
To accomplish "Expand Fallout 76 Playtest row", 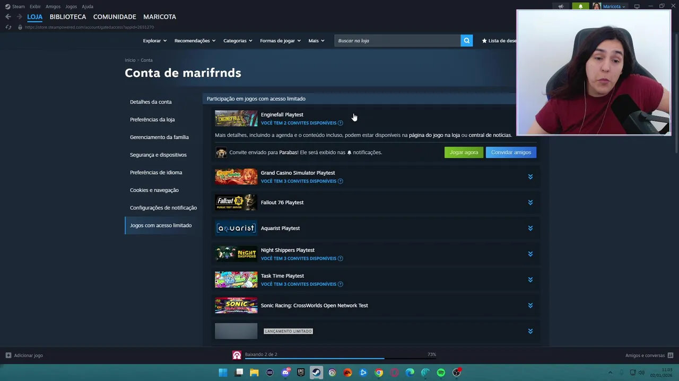I will click(x=530, y=203).
